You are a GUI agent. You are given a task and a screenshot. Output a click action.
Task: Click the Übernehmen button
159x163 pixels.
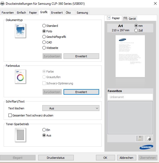coord(148,158)
